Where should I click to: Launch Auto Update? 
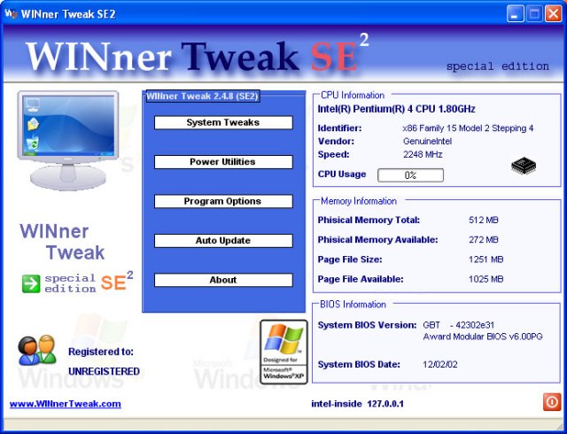coord(223,241)
